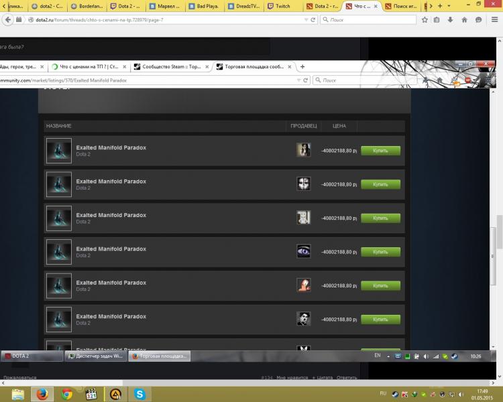The width and height of the screenshot is (503, 402).
Task: Open Skype from the taskbar
Action: pos(139,394)
